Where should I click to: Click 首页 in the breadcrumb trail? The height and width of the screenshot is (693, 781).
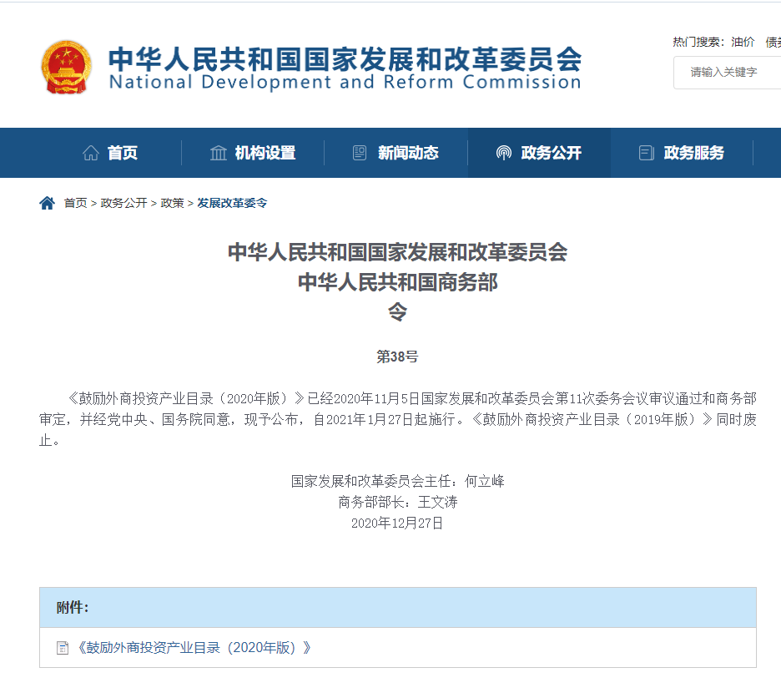click(x=75, y=203)
